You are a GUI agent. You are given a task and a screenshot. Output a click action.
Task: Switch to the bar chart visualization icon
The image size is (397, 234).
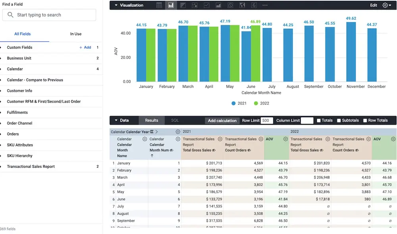coord(171,6)
